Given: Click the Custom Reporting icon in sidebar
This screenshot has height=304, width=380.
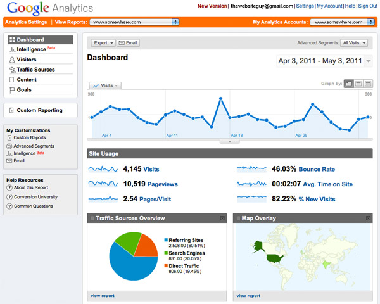Looking at the screenshot, I should [x=11, y=110].
